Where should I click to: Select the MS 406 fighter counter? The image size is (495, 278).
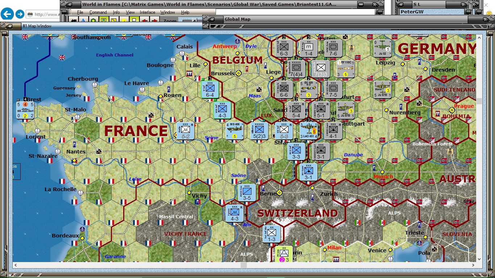(235, 131)
